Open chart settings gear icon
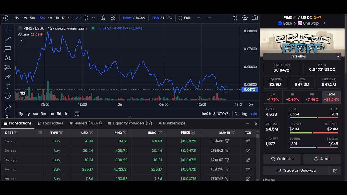The height and width of the screenshot is (195, 347). 245,18
